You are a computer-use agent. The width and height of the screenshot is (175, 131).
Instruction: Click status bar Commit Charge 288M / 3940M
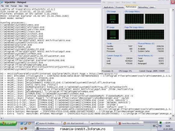(x=152, y=71)
